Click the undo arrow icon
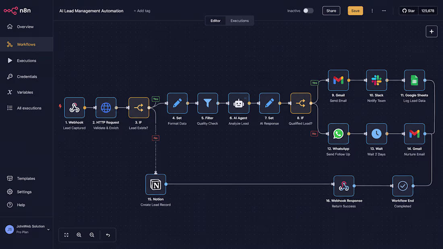Screen dimensions: 443x249 [x=108, y=235]
